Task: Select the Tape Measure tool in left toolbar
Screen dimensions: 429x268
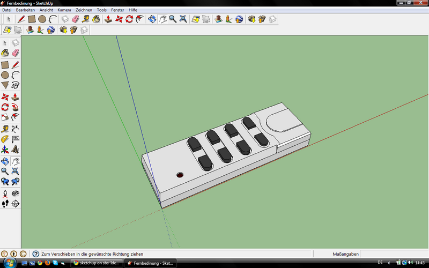Action: [x=5, y=129]
